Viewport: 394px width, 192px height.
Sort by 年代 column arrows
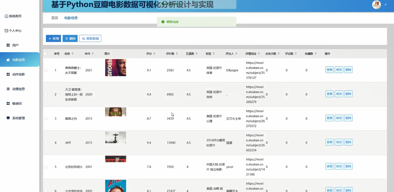[92, 54]
